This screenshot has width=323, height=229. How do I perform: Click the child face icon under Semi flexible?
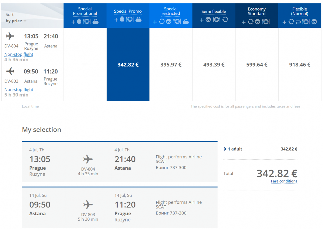(x=208, y=19)
